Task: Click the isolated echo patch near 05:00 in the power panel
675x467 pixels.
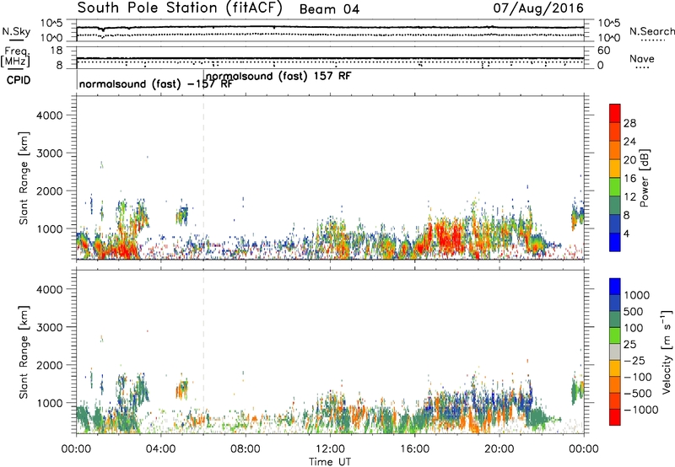Action: [182, 215]
